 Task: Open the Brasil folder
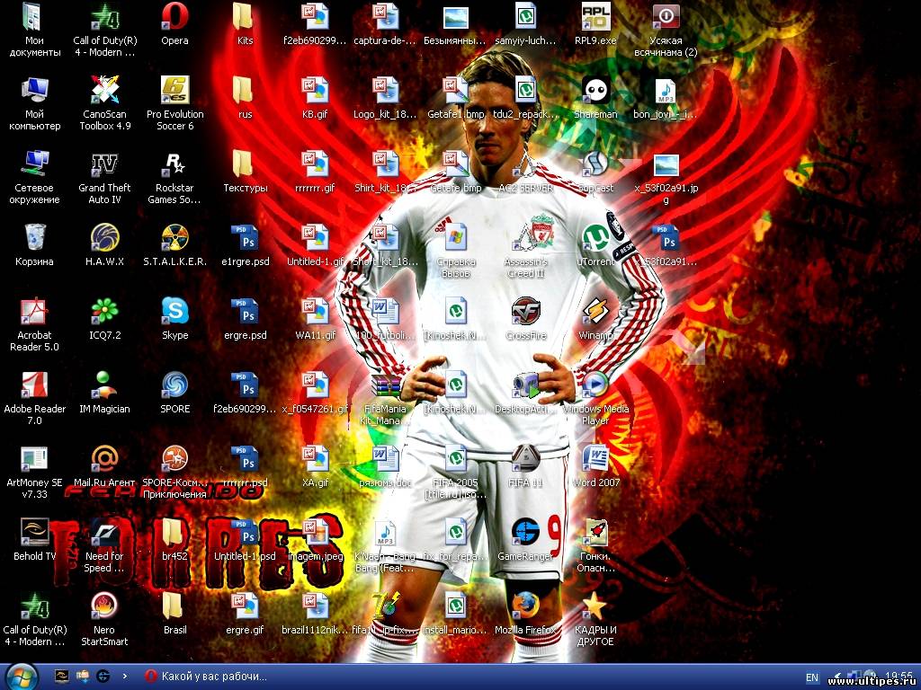pyautogui.click(x=174, y=606)
